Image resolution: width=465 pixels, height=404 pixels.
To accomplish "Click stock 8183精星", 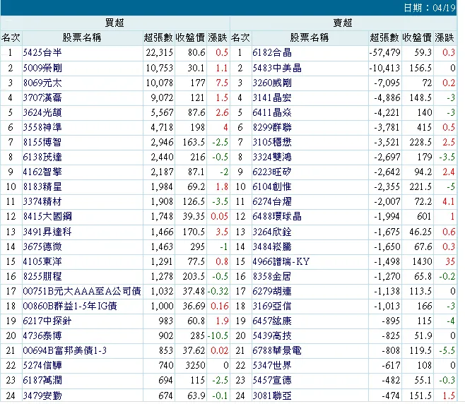I will (x=42, y=186).
